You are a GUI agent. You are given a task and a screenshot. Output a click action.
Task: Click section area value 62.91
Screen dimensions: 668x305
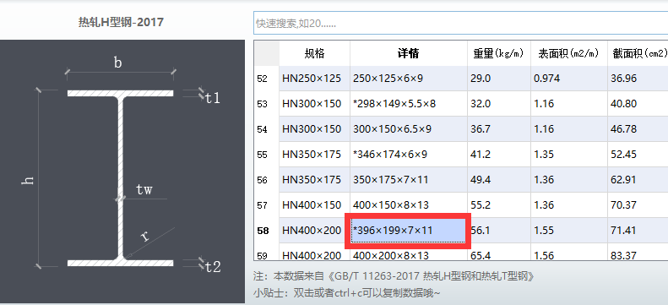pos(638,180)
